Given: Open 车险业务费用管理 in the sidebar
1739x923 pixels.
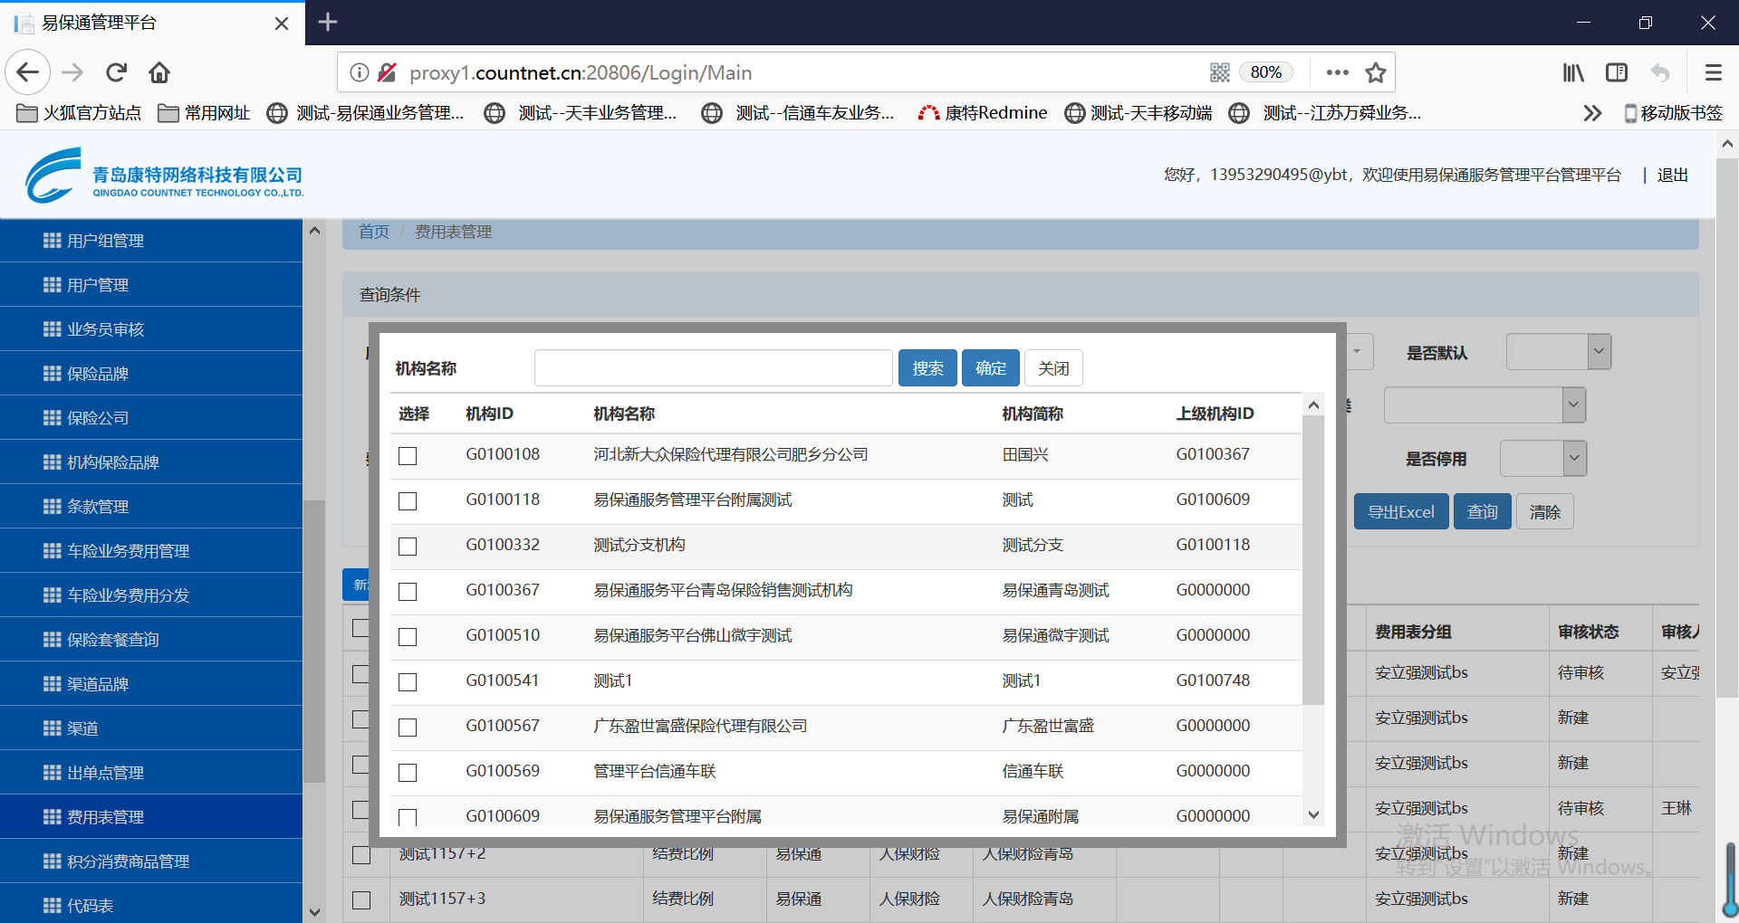Looking at the screenshot, I should coord(128,551).
